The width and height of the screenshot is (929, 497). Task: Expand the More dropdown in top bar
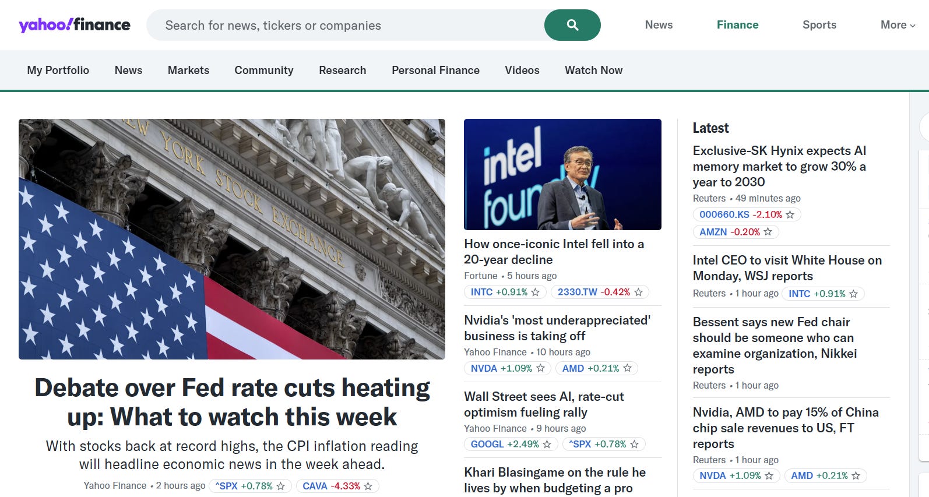pyautogui.click(x=898, y=25)
